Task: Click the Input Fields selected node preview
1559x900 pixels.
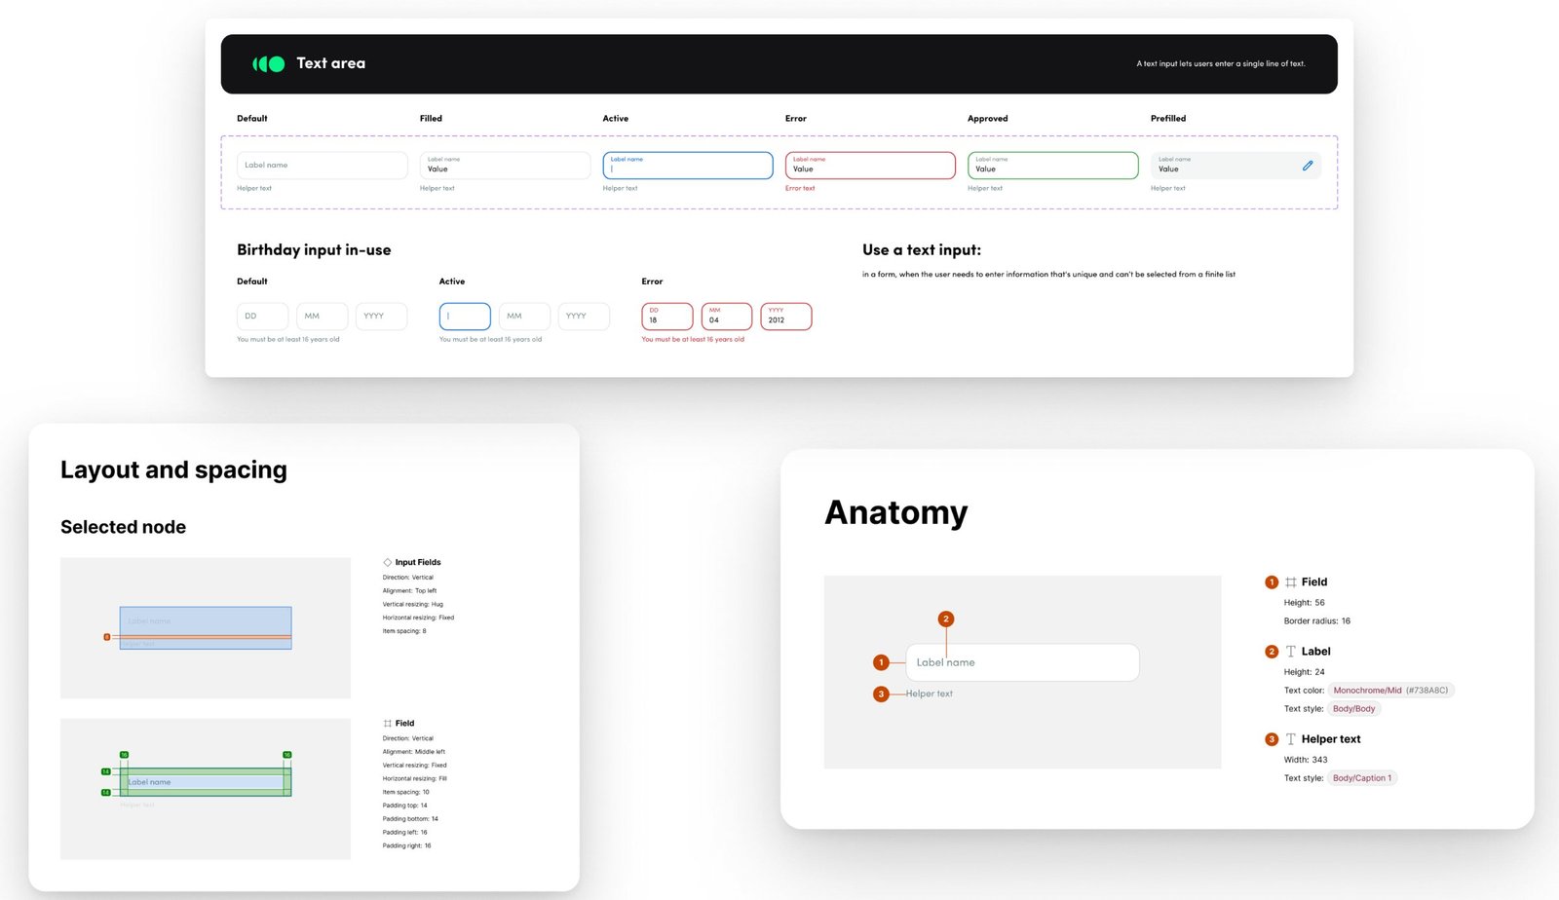Action: click(206, 628)
